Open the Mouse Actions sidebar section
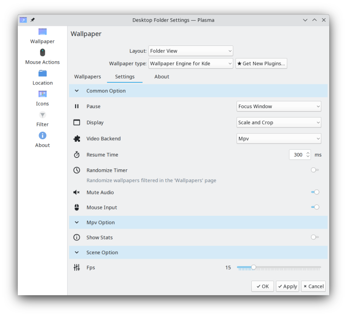 (42, 57)
